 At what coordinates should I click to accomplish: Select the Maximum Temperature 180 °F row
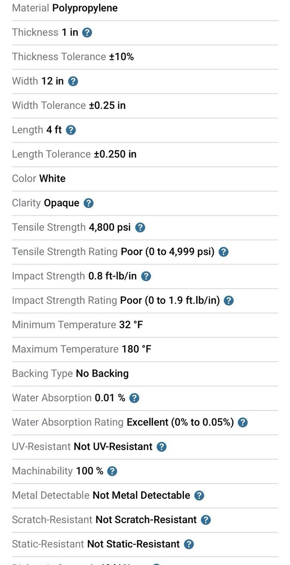[145, 349]
